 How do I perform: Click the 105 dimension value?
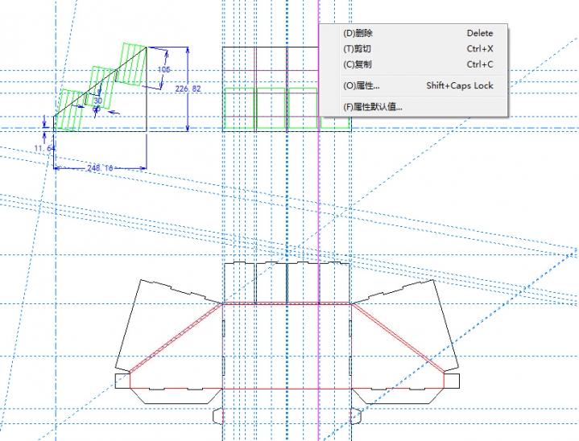pos(164,70)
